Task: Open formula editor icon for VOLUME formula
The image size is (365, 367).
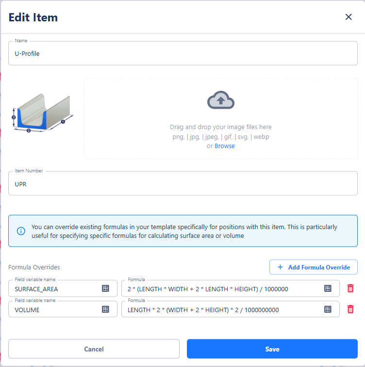Action: tap(328, 309)
